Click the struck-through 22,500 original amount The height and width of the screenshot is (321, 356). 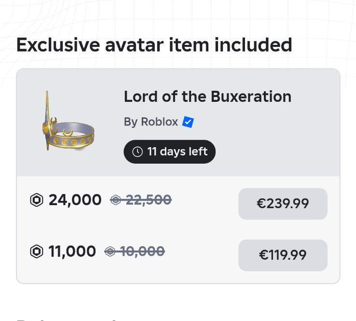pyautogui.click(x=148, y=200)
